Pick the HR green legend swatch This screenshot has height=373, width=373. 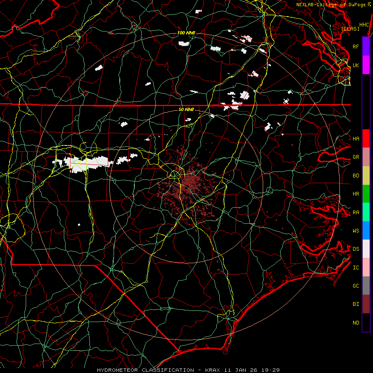click(x=366, y=194)
